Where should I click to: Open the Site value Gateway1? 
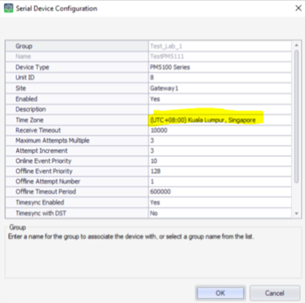point(220,89)
